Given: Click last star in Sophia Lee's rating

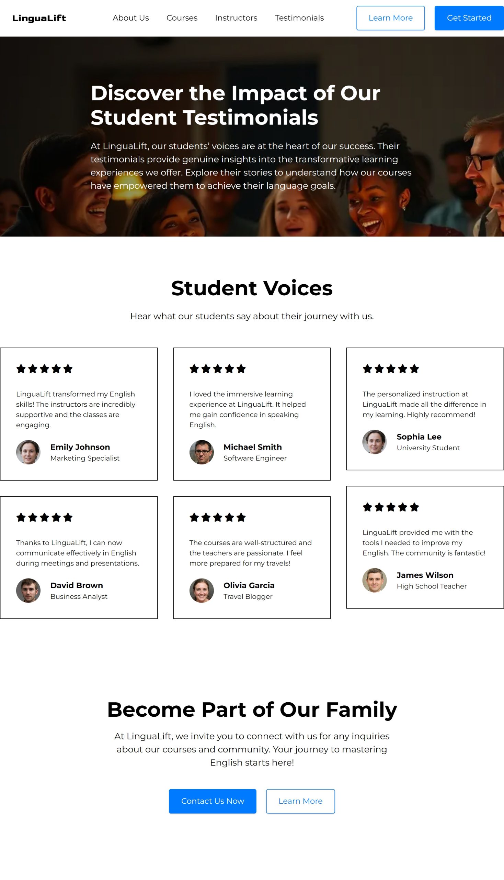Looking at the screenshot, I should tap(414, 369).
